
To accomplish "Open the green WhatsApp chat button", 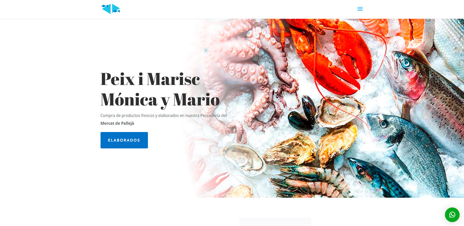I will pos(452,215).
